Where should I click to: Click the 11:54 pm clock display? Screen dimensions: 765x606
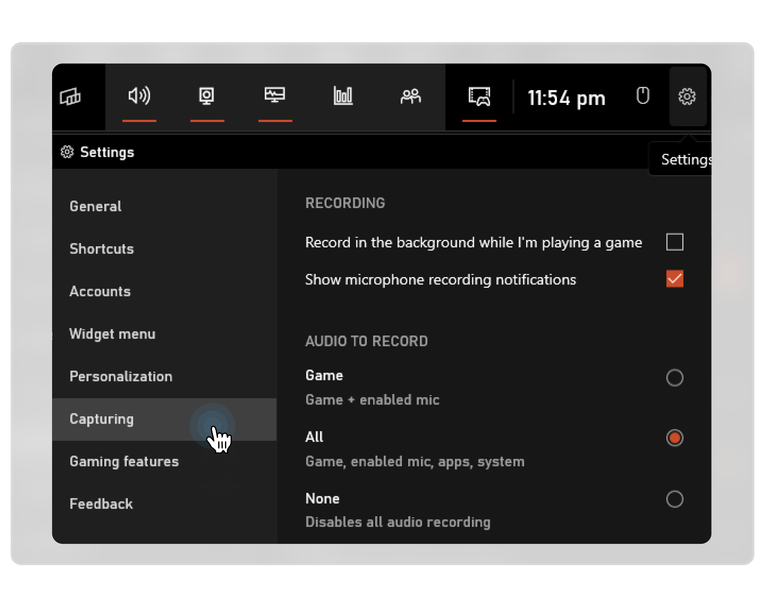pos(566,98)
